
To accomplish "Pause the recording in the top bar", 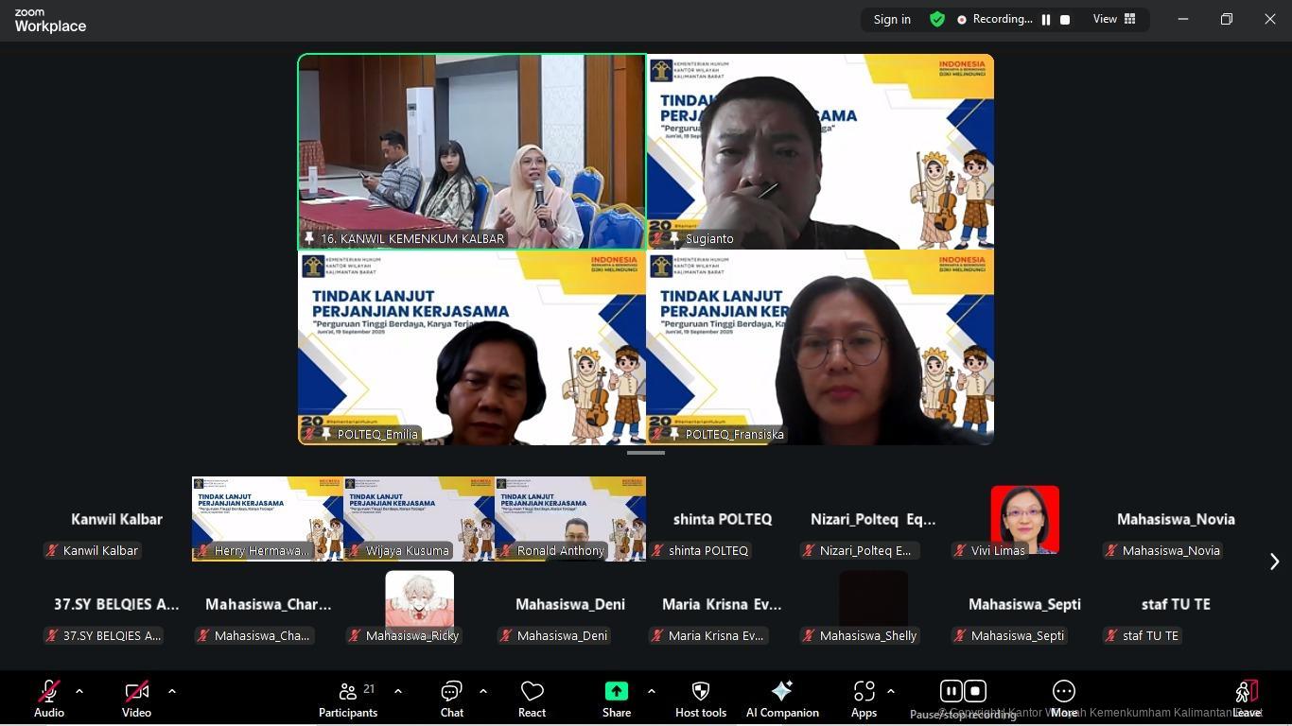I will tap(1046, 19).
